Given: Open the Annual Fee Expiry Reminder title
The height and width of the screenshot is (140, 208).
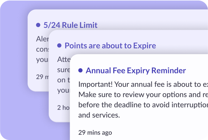Looking at the screenshot, I should click(136, 70).
